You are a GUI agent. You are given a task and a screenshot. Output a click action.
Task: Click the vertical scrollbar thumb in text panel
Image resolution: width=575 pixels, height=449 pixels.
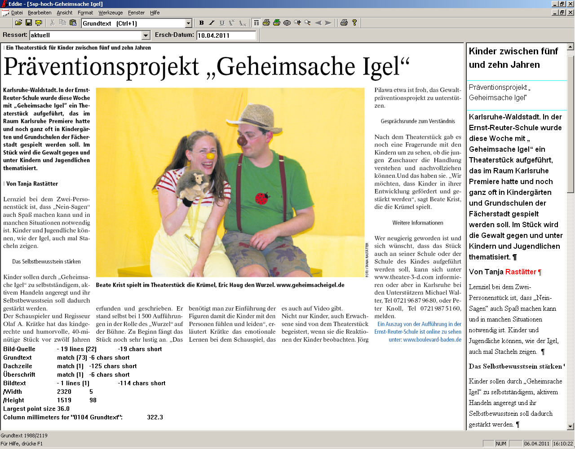(571, 124)
